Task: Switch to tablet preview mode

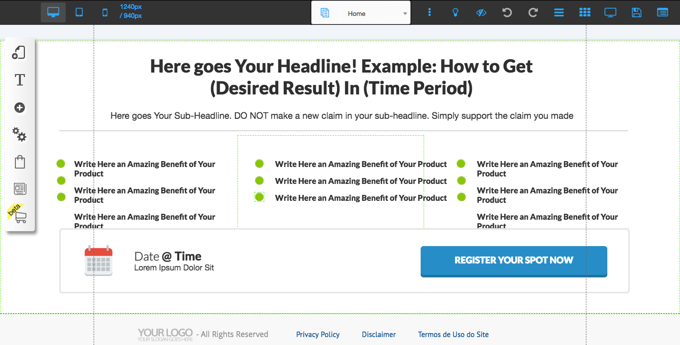Action: [79, 12]
